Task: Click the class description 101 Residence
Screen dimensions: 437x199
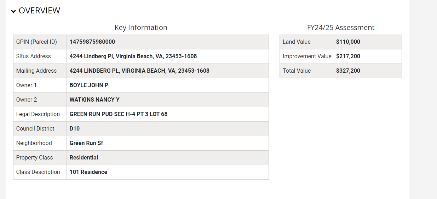Action: tap(88, 172)
